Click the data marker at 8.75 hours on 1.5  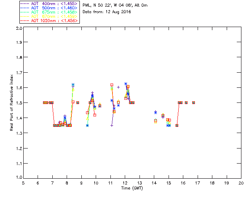coord(77,102)
